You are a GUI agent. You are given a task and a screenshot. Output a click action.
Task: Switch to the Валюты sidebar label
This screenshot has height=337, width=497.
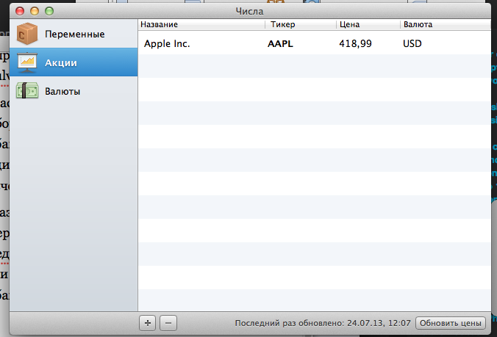pyautogui.click(x=62, y=92)
